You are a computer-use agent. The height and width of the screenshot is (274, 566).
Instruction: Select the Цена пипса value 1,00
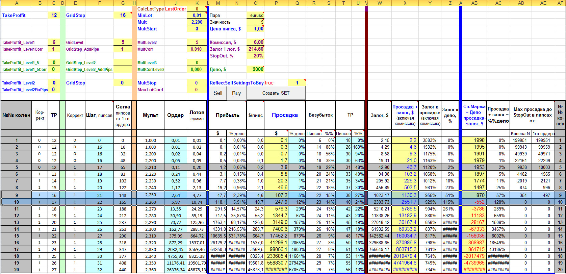pyautogui.click(x=255, y=29)
